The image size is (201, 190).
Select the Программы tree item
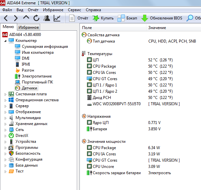pos(27,147)
